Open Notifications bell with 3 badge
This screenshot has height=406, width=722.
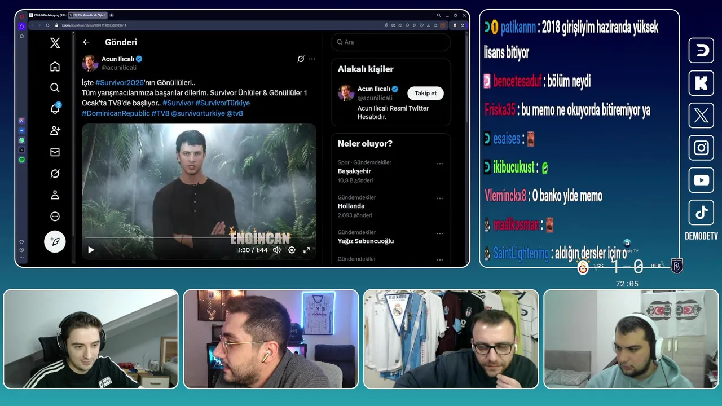[x=55, y=109]
